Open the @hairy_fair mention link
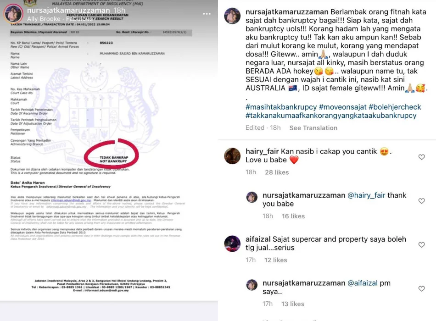Viewport: 436px width, 321px height. coord(366,195)
